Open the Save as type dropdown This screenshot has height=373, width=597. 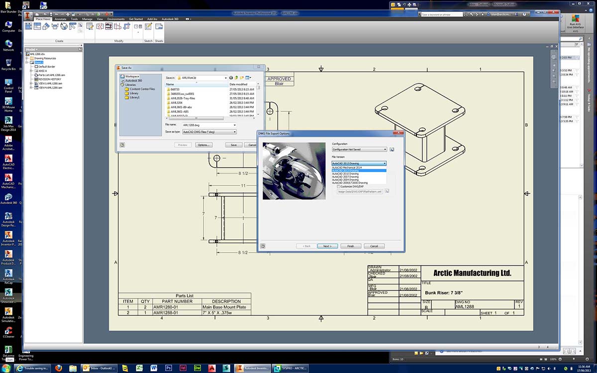(235, 132)
